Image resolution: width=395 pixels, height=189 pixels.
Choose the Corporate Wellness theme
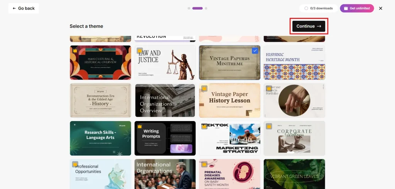pyautogui.click(x=294, y=138)
